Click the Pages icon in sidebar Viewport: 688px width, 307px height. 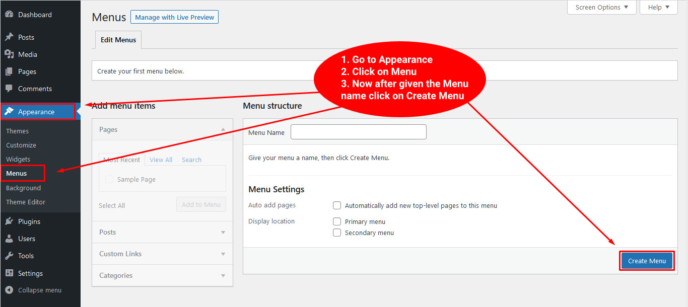[9, 71]
